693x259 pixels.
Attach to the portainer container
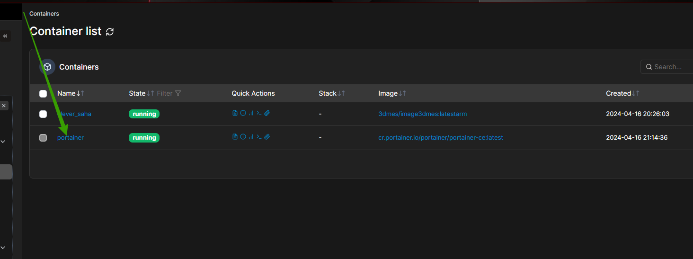(x=267, y=137)
